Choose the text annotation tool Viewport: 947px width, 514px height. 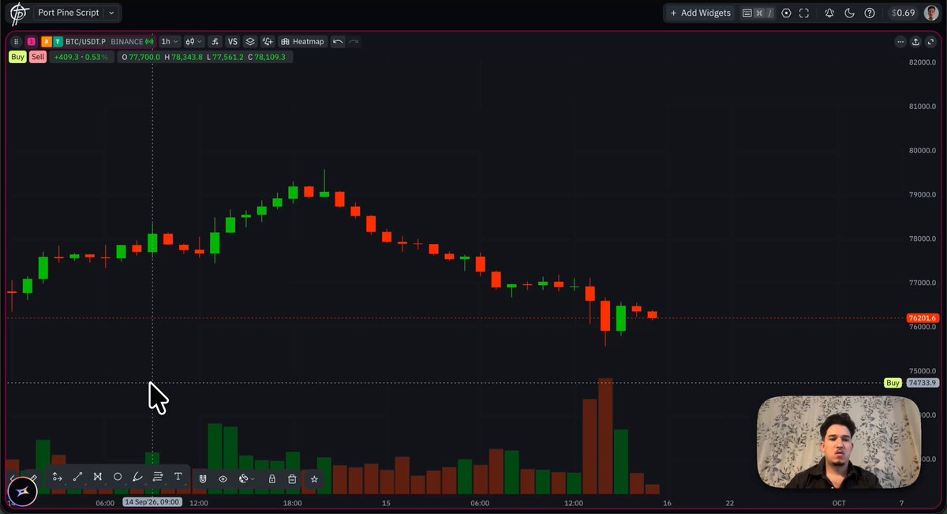[x=178, y=477]
